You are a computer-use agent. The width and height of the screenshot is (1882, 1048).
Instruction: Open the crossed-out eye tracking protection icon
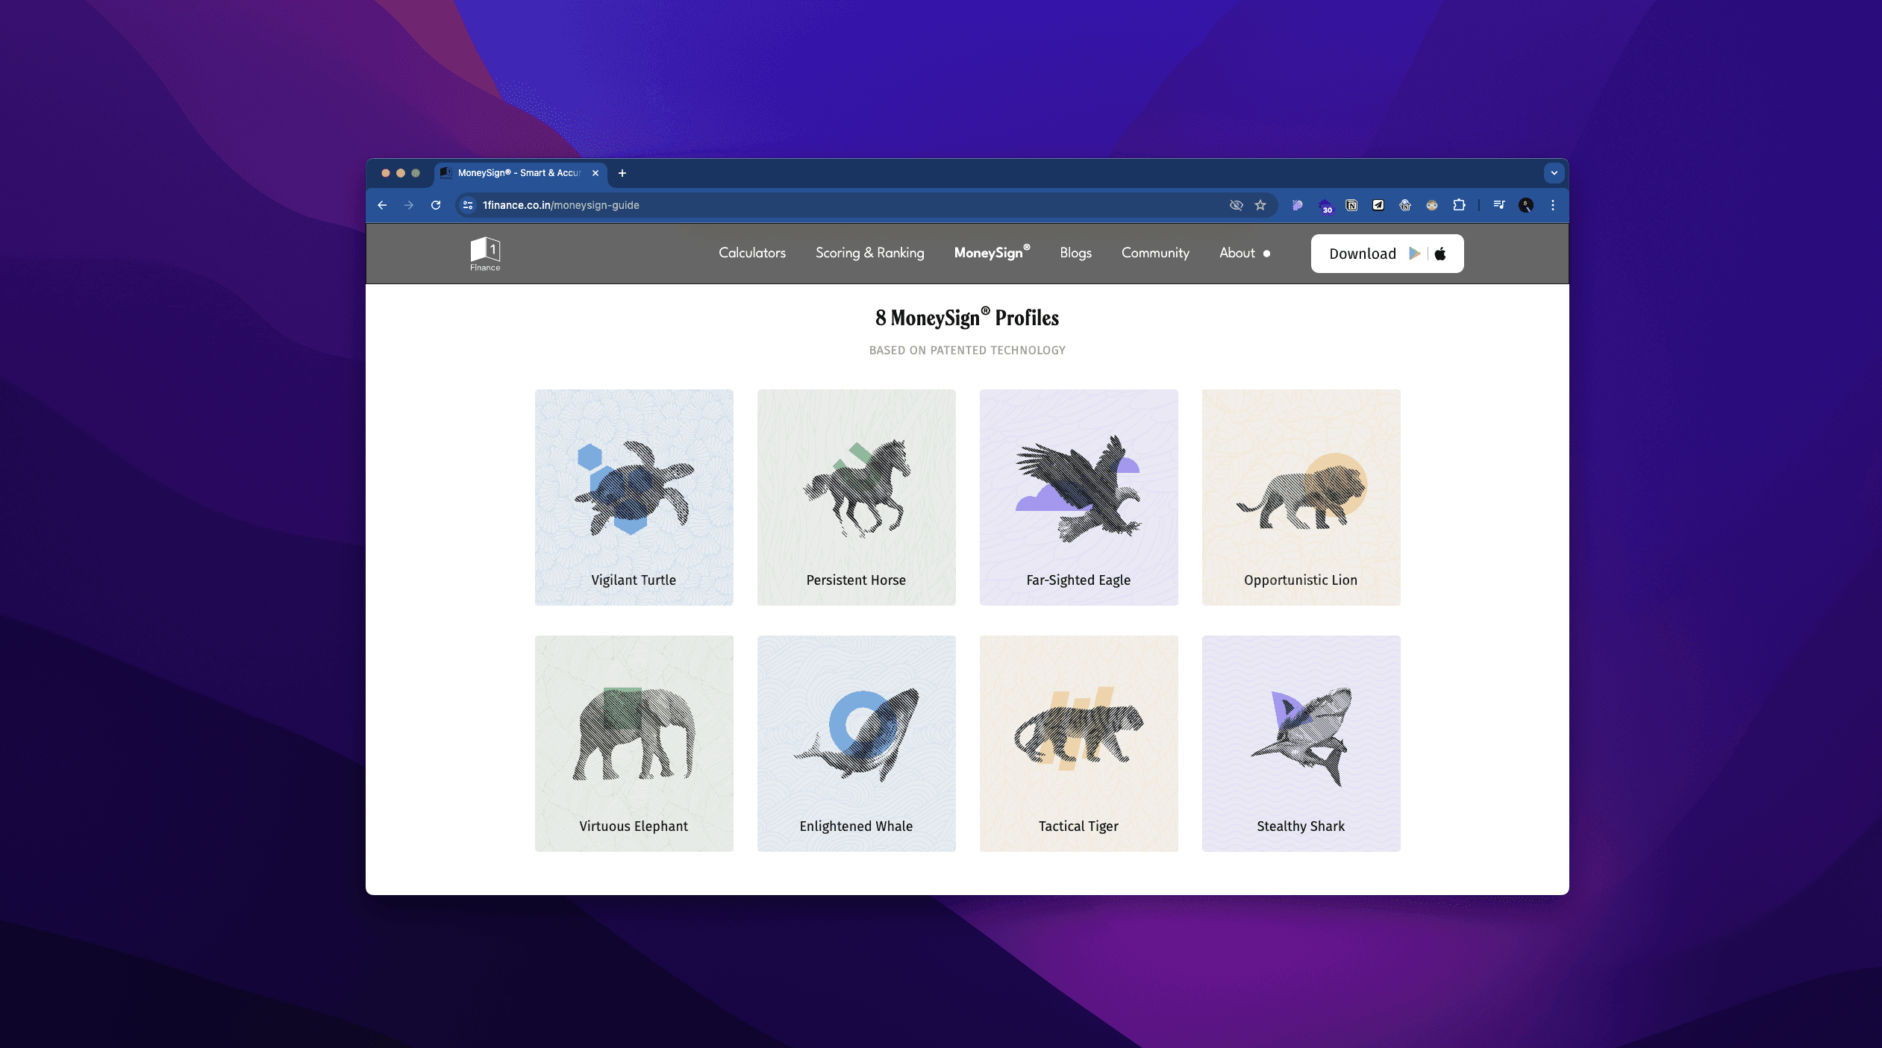[1237, 205]
